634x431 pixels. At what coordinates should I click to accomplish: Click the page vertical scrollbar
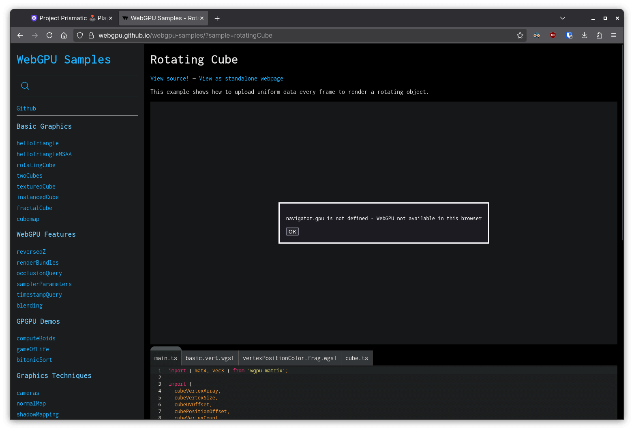(622, 142)
